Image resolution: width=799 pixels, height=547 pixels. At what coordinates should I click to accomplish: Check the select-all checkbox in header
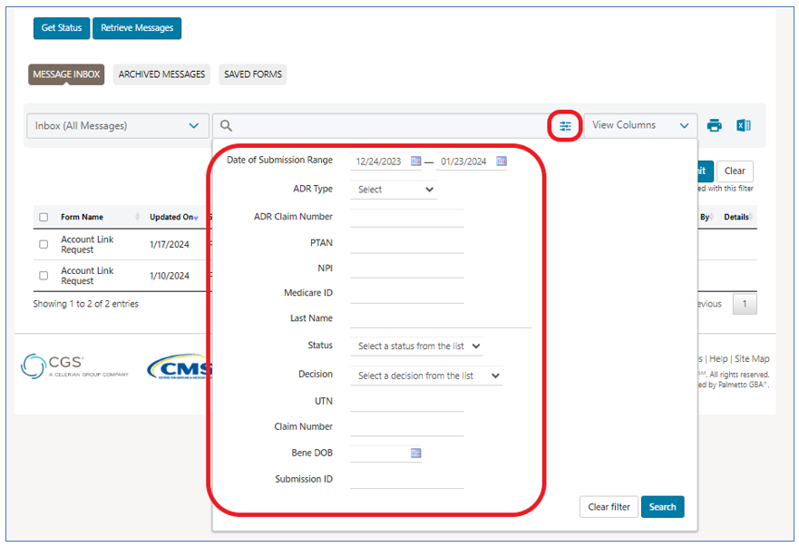(44, 218)
